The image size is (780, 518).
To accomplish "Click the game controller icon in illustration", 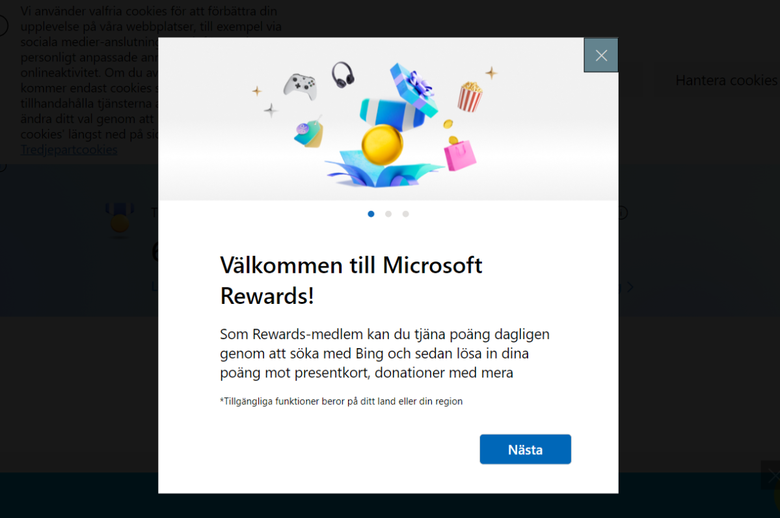I will (300, 87).
